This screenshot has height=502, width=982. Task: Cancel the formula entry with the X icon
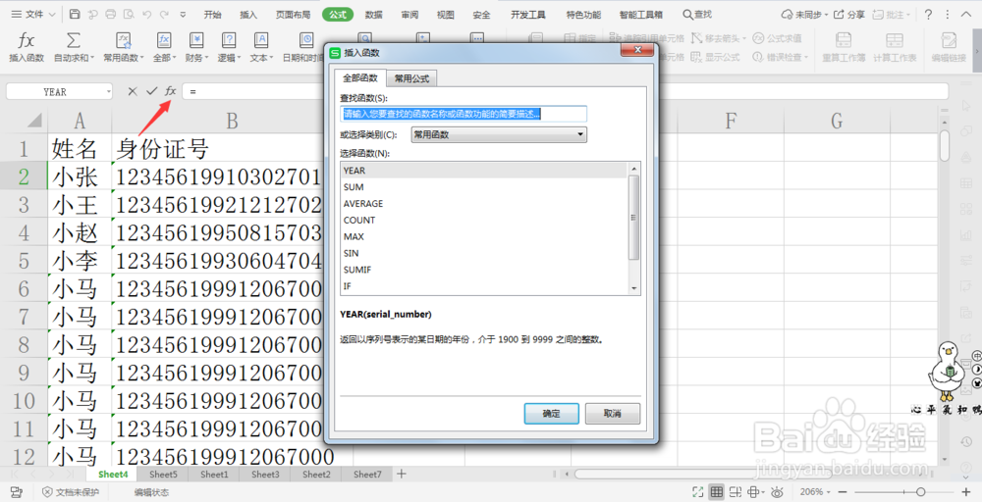[x=133, y=91]
